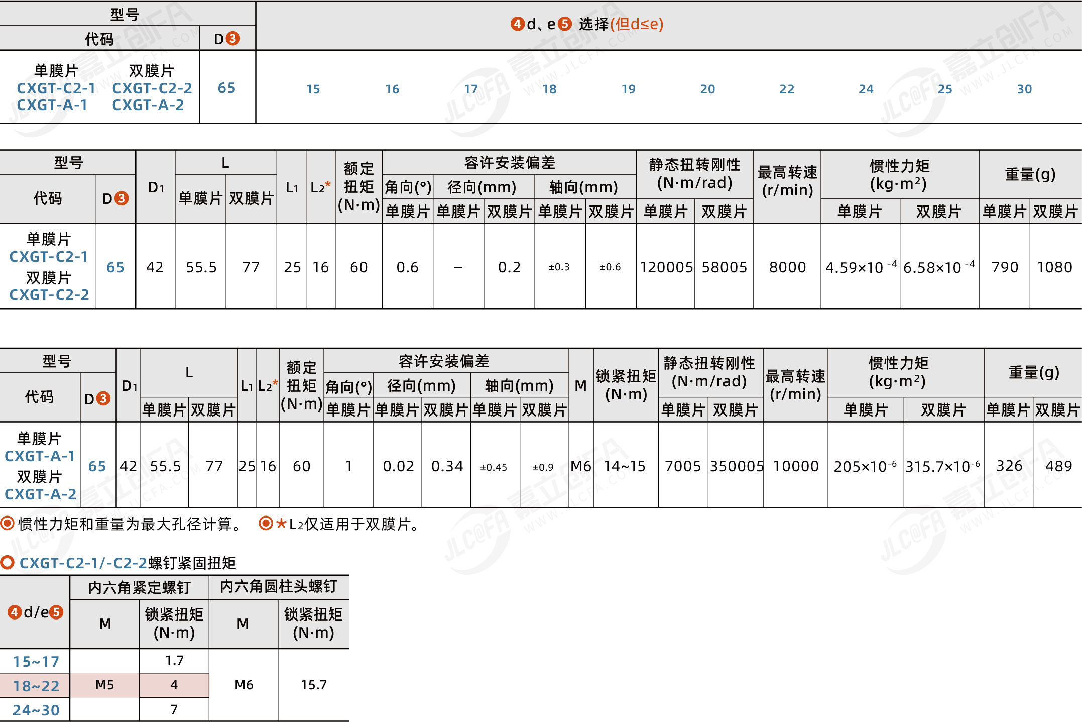Click CXGT-A-2 in third table

[x=40, y=494]
